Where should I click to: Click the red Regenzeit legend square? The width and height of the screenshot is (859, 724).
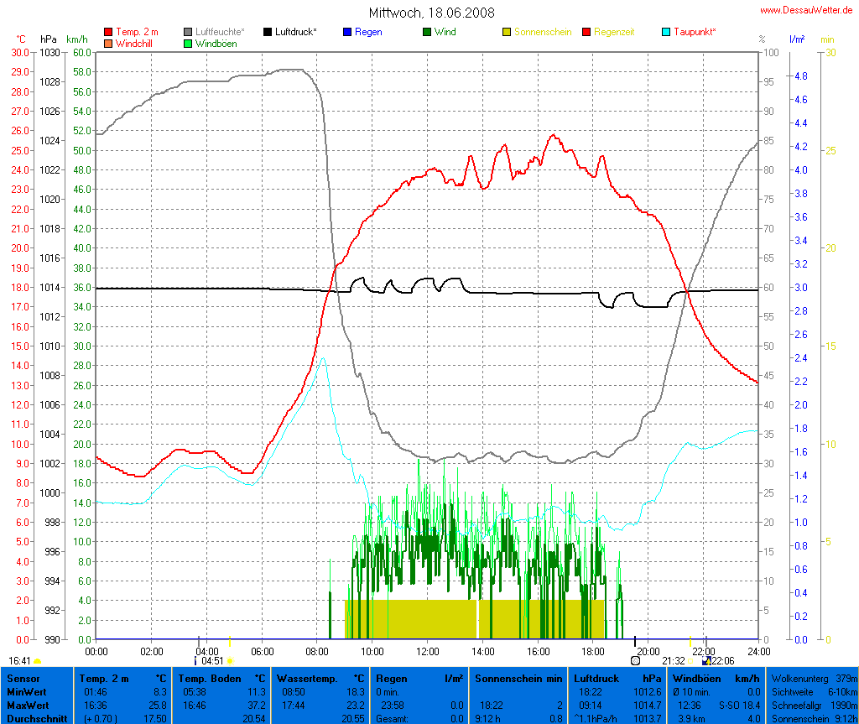coord(586,32)
